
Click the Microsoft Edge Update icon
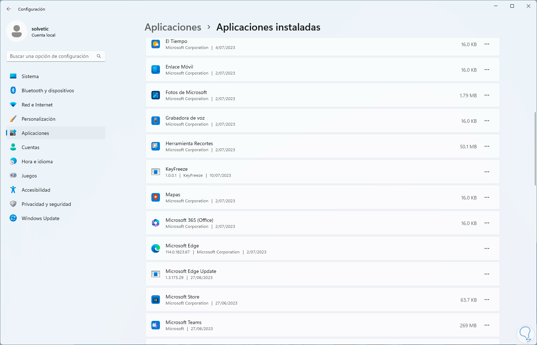click(x=156, y=274)
